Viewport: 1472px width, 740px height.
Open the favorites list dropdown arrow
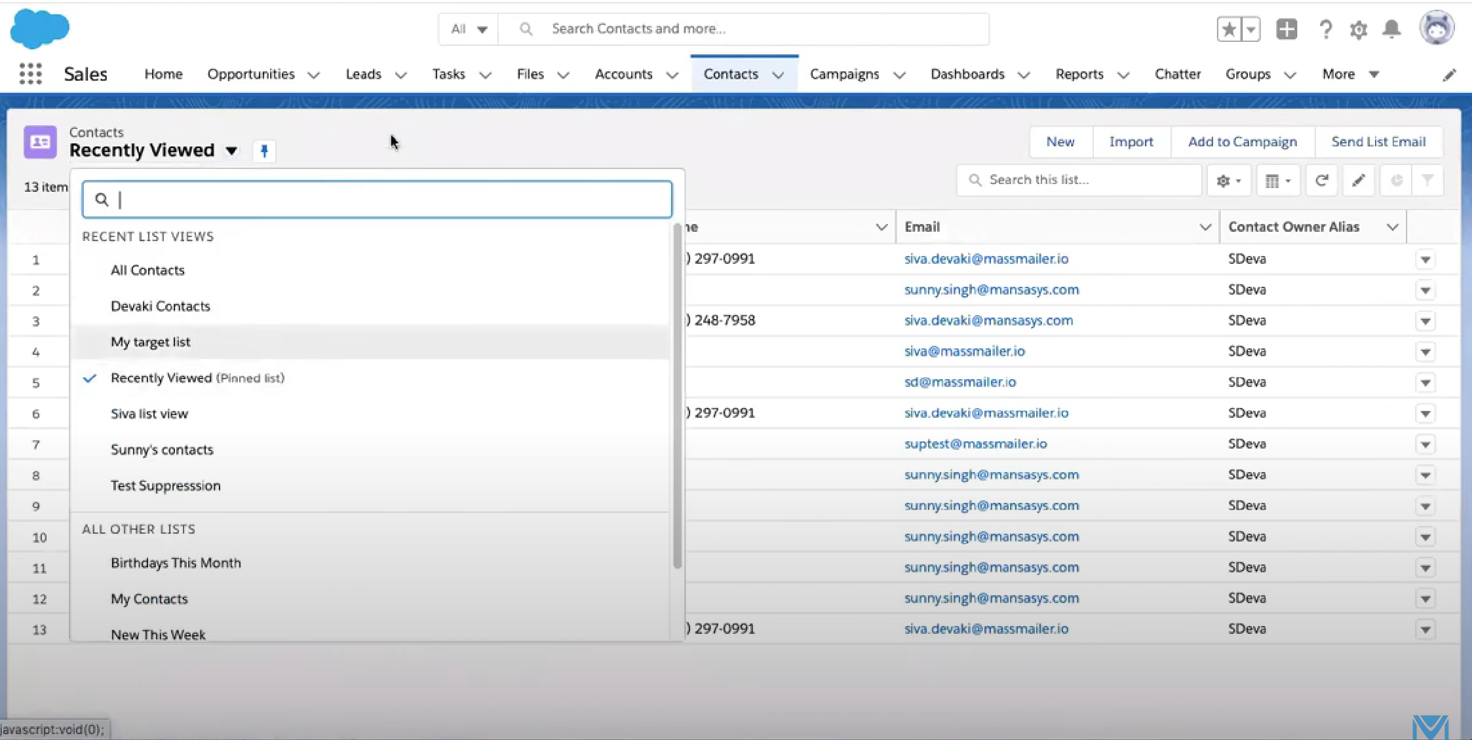(1250, 29)
